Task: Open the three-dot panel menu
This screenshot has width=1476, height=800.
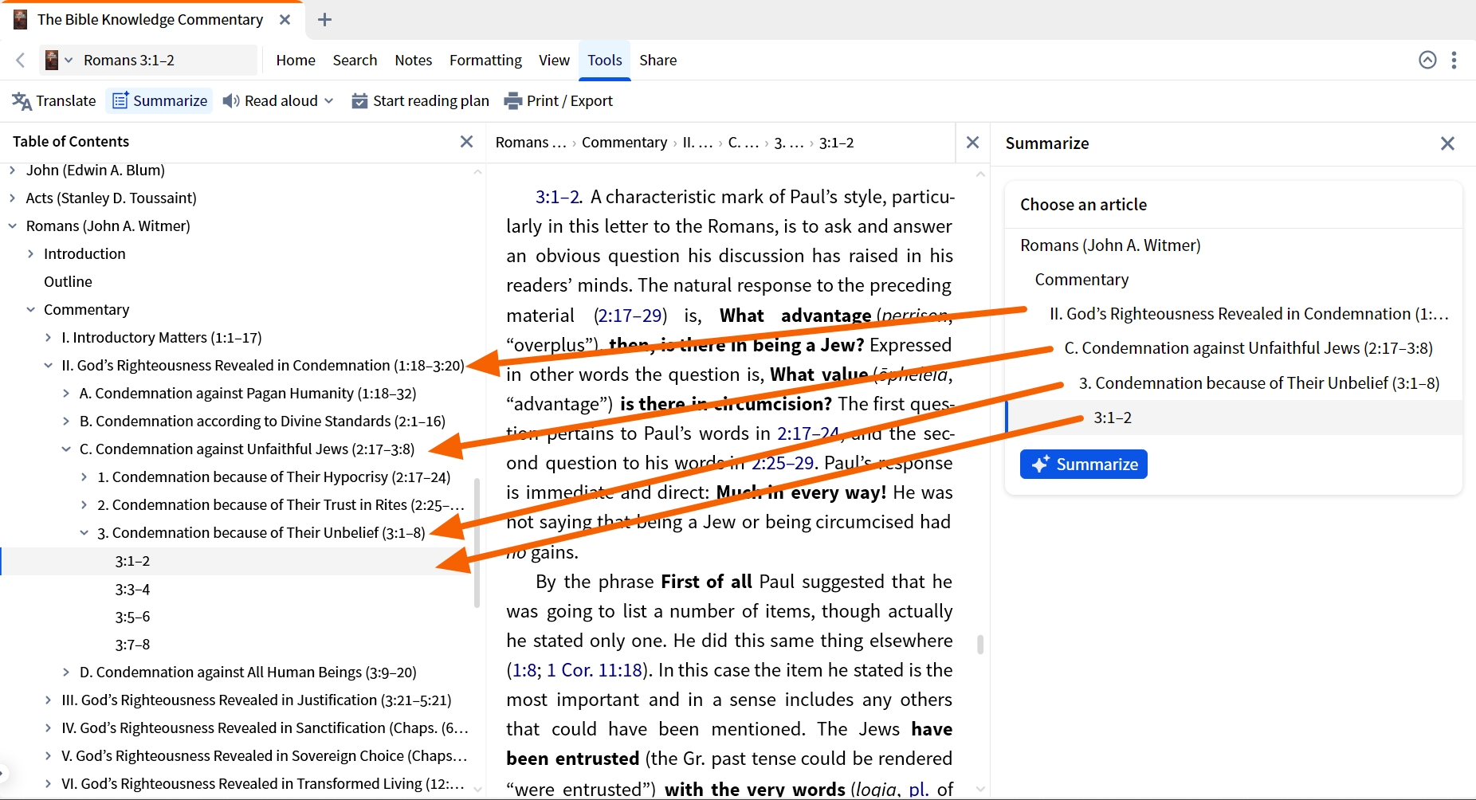Action: 1454,60
